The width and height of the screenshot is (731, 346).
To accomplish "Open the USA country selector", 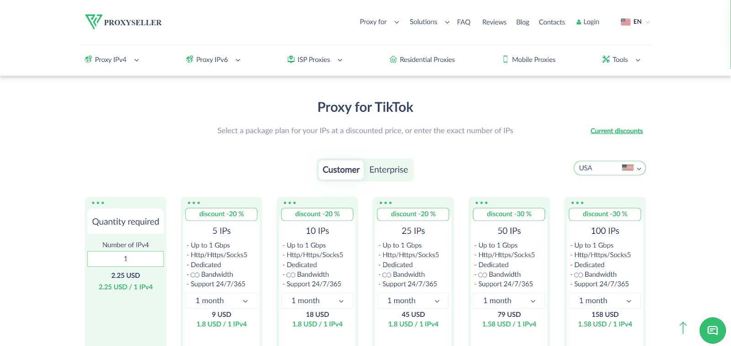I will (609, 168).
